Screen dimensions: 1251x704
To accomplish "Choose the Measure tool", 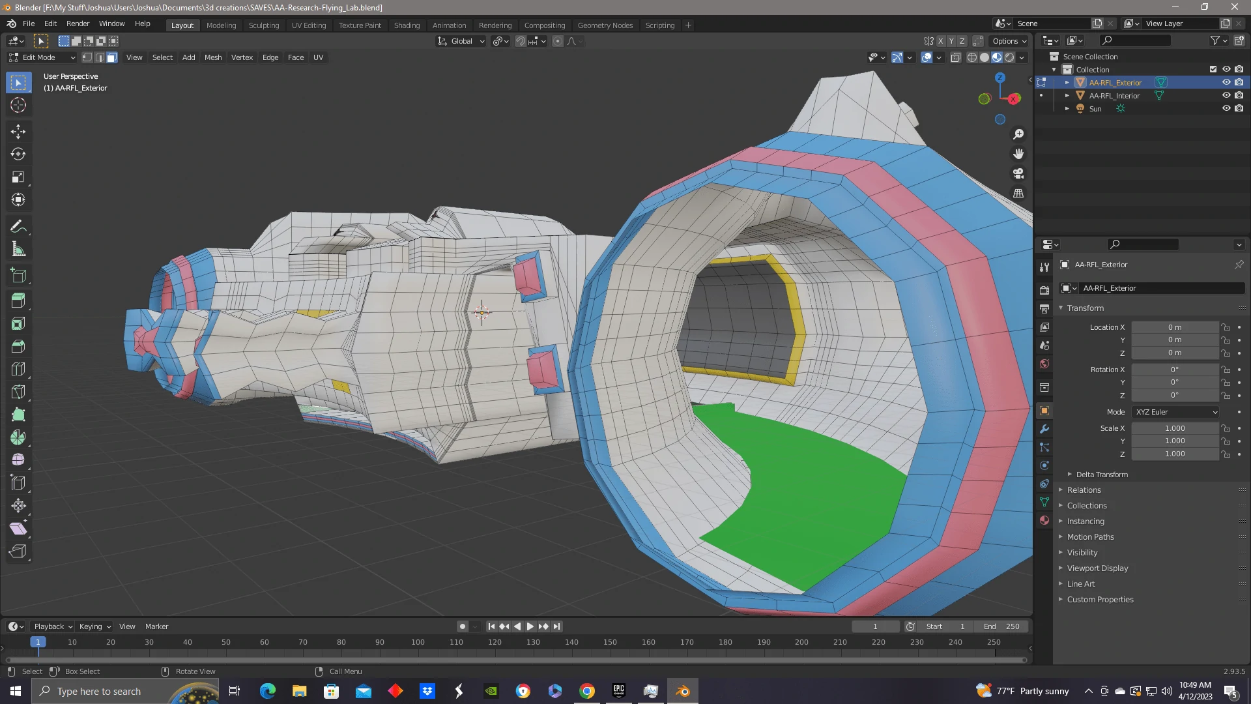I will (x=18, y=249).
